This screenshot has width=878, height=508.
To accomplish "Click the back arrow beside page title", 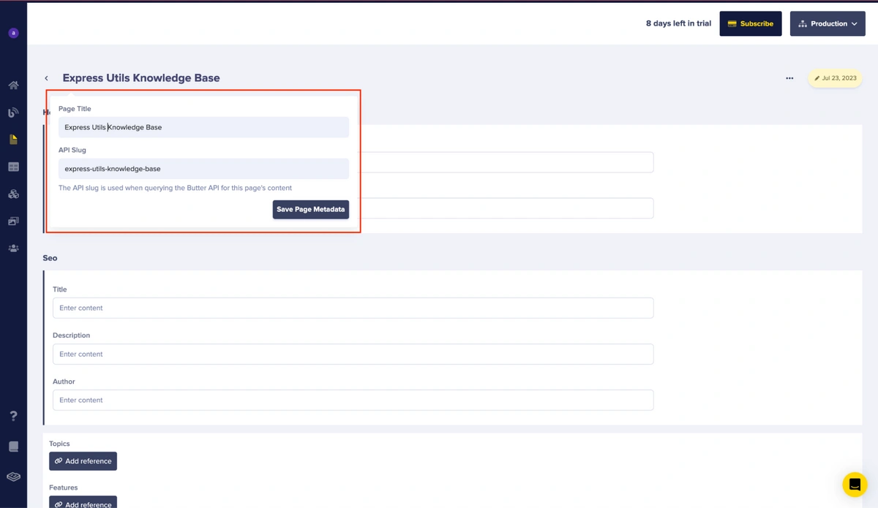I will point(47,78).
